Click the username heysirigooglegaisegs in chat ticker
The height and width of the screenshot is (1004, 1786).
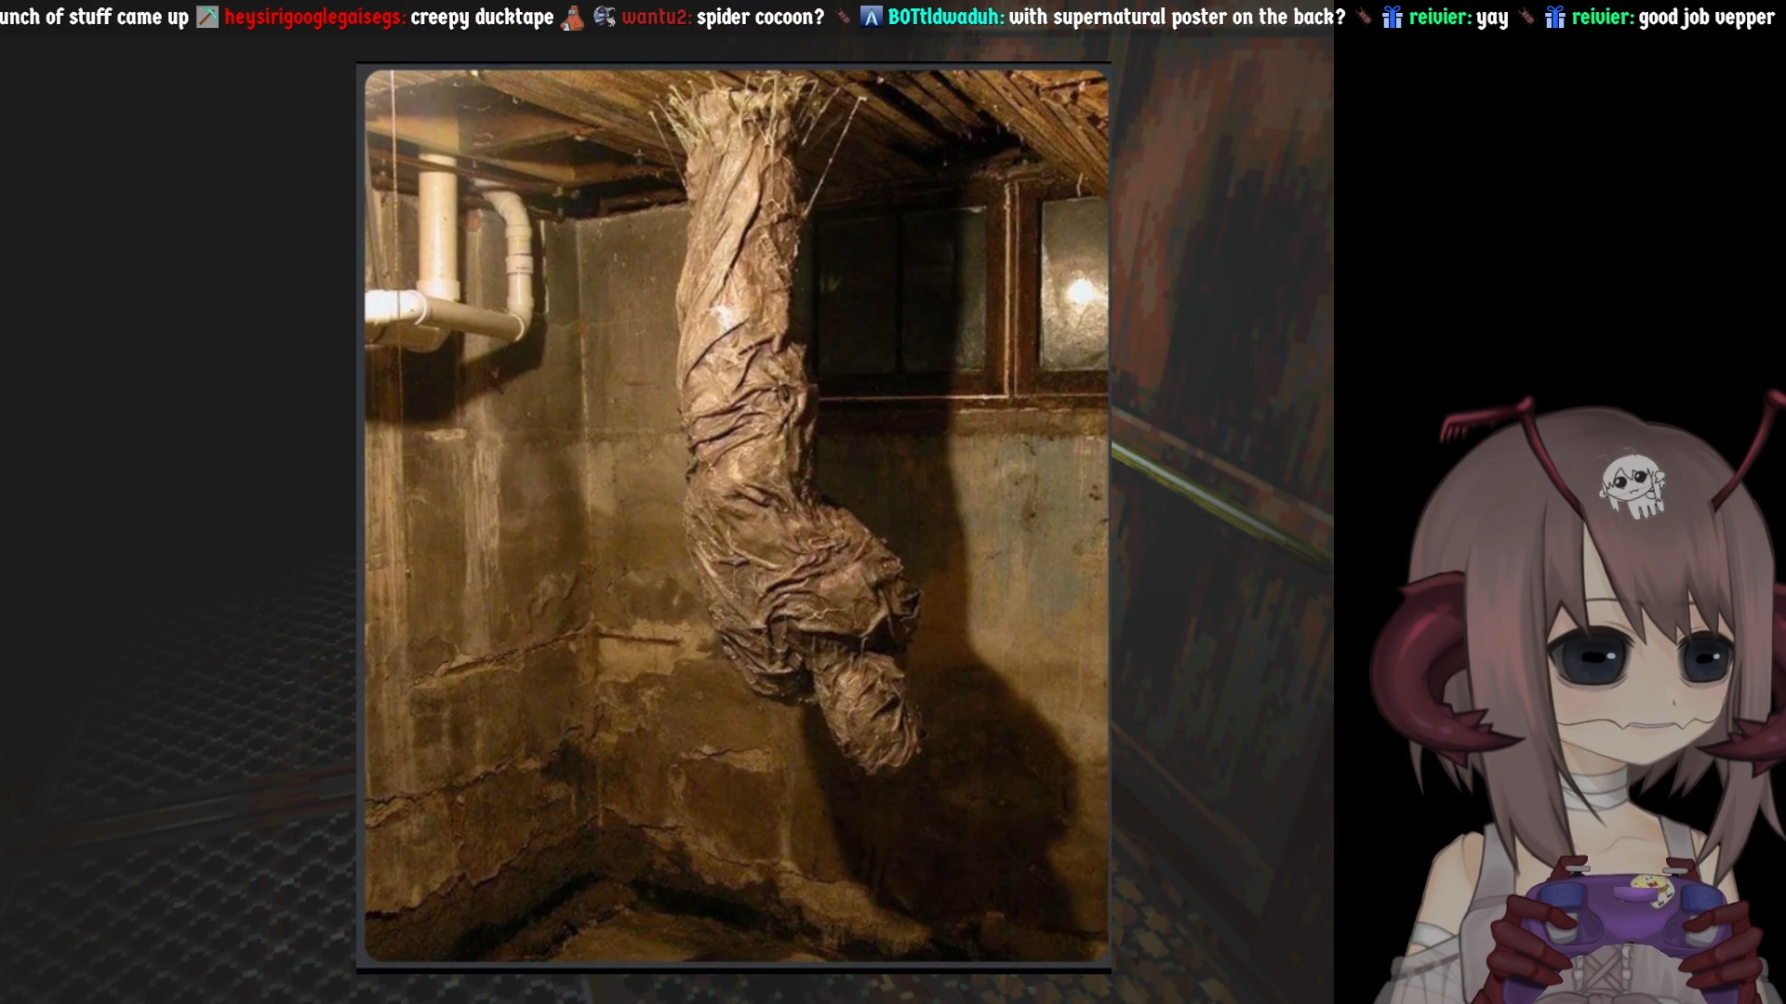pyautogui.click(x=314, y=18)
